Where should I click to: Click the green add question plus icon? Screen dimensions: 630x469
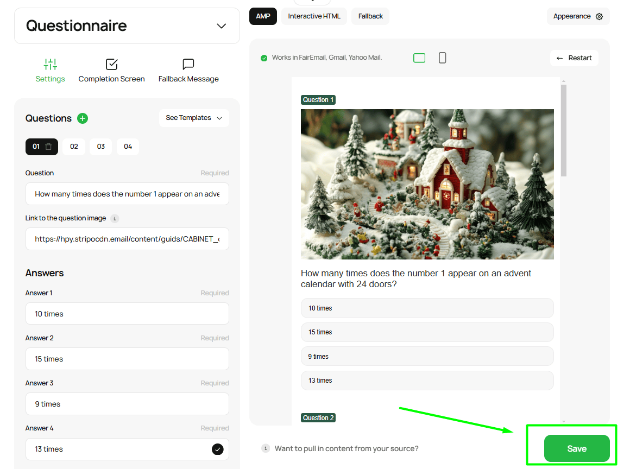pyautogui.click(x=83, y=118)
